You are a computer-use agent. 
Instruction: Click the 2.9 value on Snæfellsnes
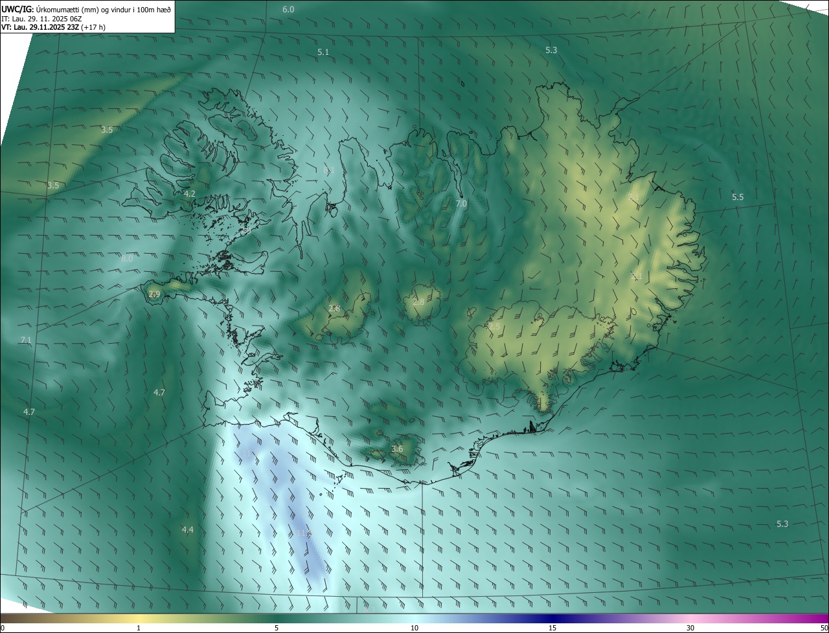[154, 294]
